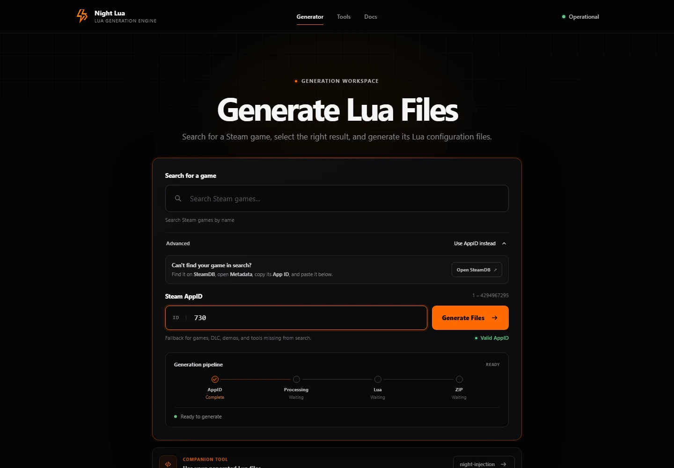
Task: Click the Ready to generate status
Action: coord(201,417)
